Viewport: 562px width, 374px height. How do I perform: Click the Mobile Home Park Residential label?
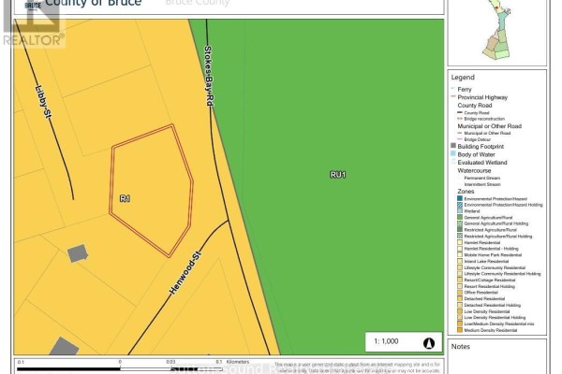(x=493, y=255)
